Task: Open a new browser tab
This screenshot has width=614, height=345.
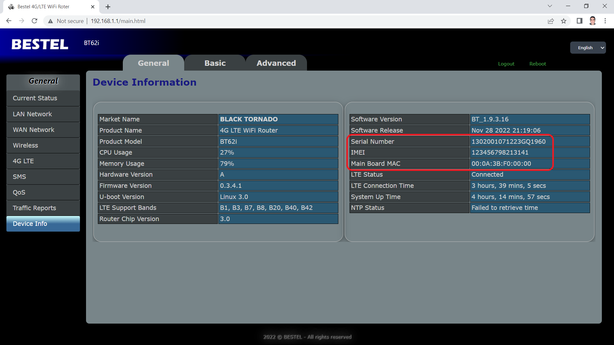Action: (x=108, y=7)
